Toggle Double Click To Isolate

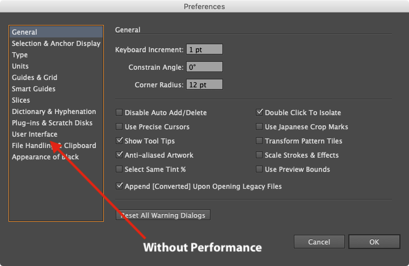point(260,113)
